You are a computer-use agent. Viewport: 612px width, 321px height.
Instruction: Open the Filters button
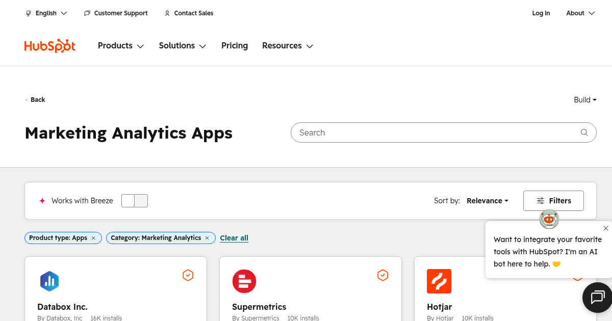coord(553,201)
